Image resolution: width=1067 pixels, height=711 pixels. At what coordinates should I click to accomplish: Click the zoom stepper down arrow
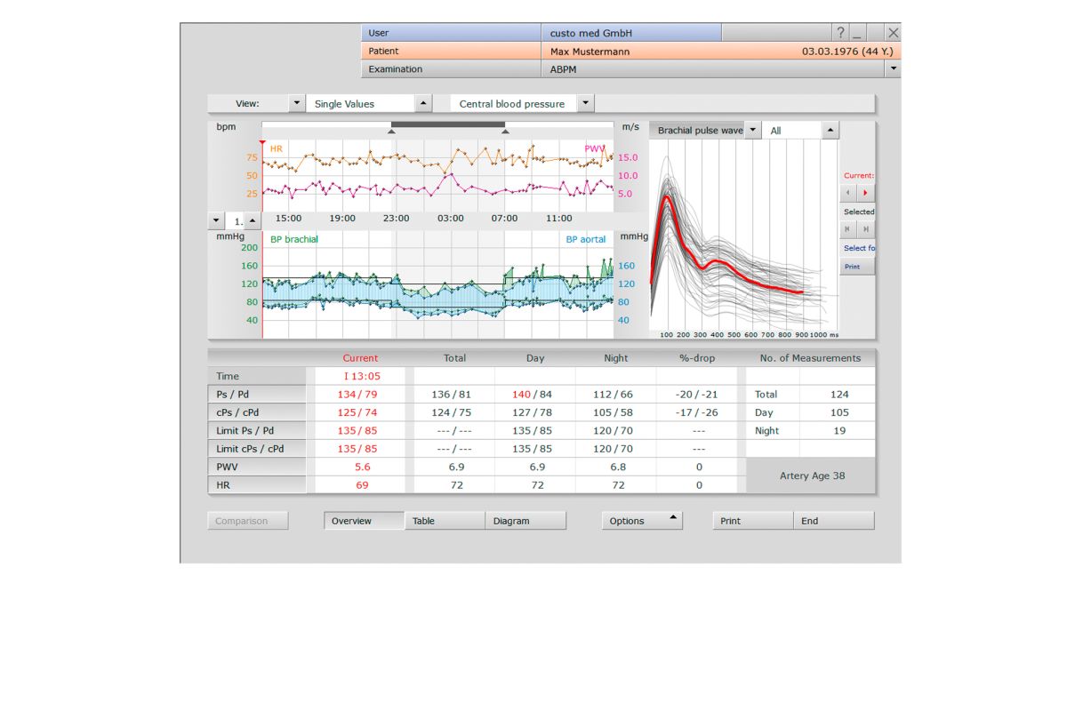point(218,220)
